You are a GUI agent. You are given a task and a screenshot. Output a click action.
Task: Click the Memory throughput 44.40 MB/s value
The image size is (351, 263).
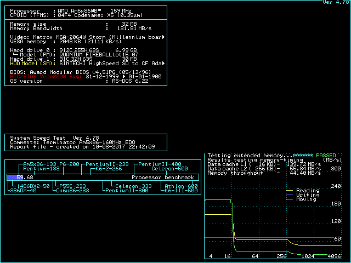(305, 173)
